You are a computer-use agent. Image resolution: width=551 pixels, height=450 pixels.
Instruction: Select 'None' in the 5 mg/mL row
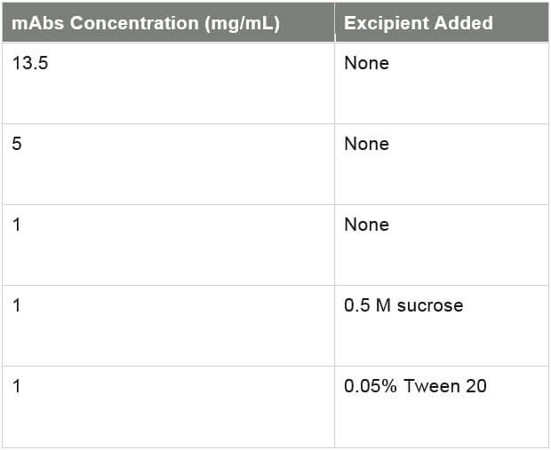[x=366, y=145]
